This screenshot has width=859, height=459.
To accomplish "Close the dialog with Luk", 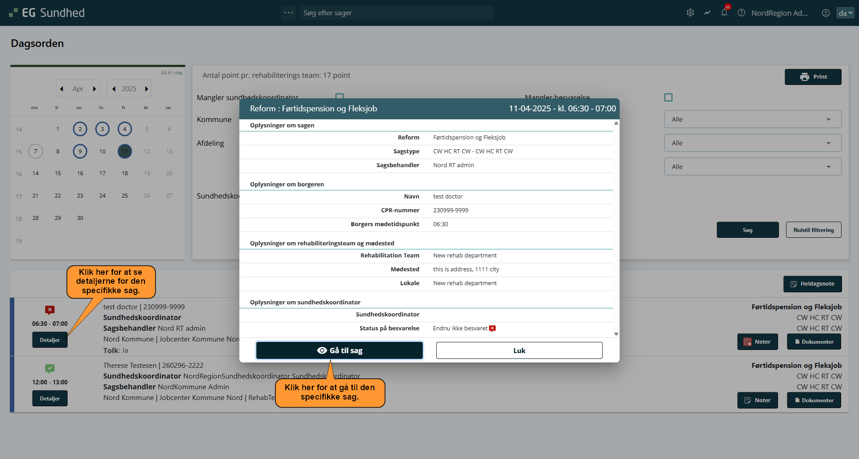I will point(519,350).
